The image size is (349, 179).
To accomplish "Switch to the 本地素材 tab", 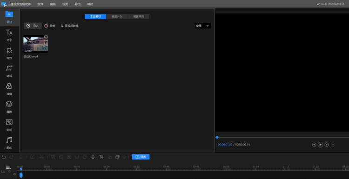I will [x=95, y=17].
